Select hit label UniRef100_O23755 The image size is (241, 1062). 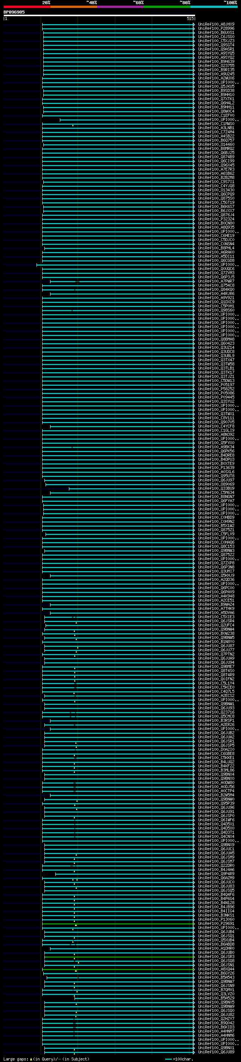point(216,66)
